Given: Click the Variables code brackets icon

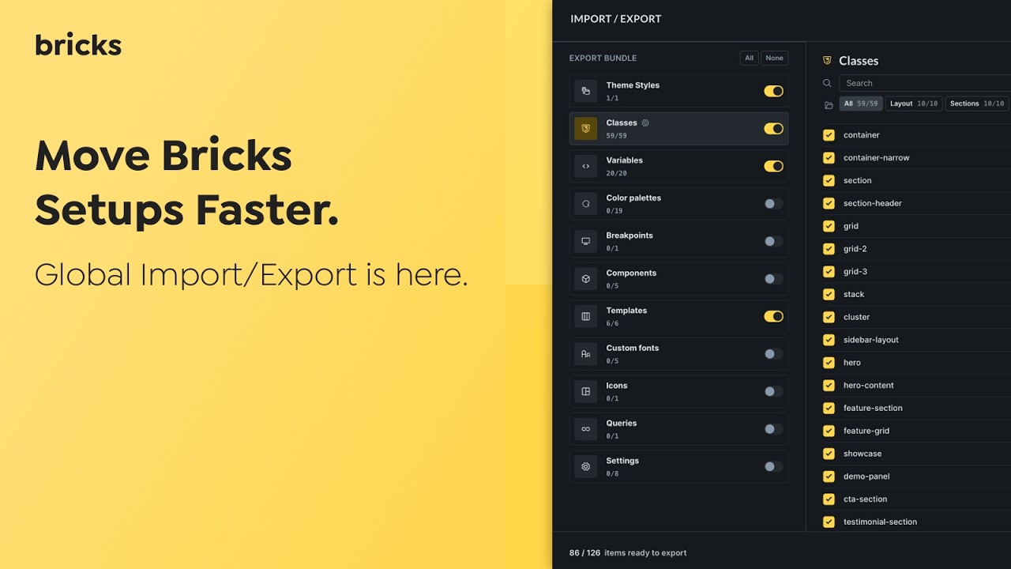Looking at the screenshot, I should pos(586,166).
